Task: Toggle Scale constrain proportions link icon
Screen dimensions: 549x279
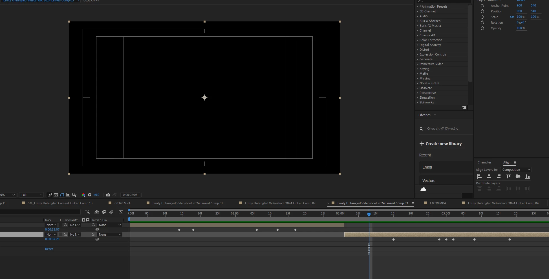Action: click(512, 17)
